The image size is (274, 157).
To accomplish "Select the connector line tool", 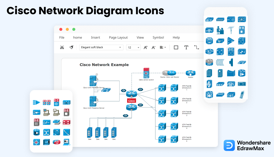I will coord(197,47).
